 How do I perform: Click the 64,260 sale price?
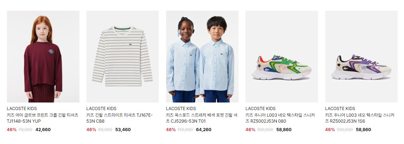204,130
